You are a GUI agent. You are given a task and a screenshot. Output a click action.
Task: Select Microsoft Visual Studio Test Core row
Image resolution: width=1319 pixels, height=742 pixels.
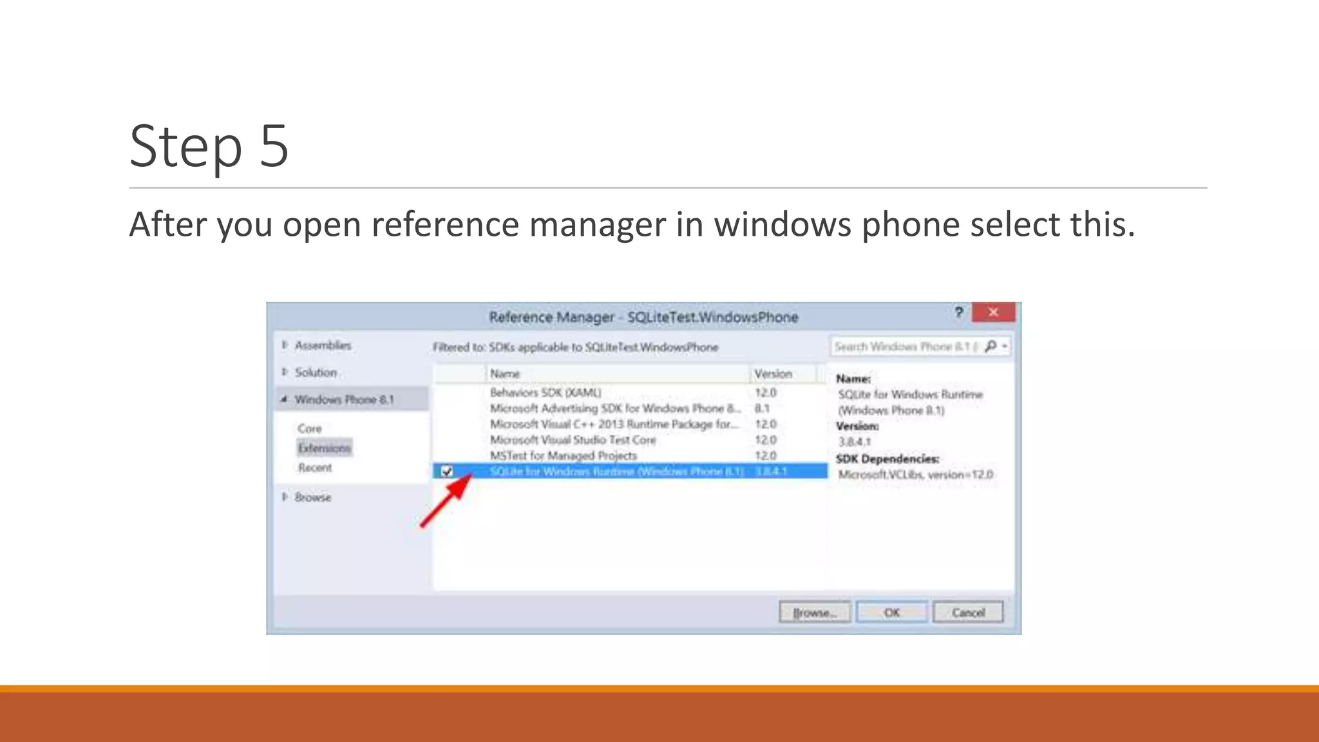(x=630, y=440)
